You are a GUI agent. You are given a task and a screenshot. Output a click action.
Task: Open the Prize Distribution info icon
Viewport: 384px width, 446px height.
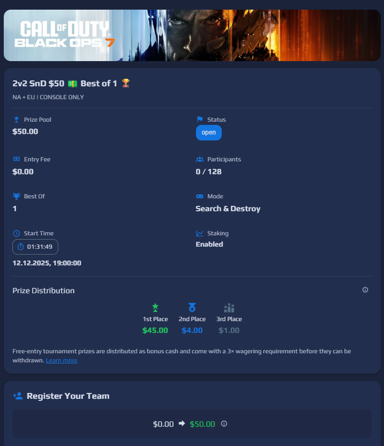coord(365,289)
